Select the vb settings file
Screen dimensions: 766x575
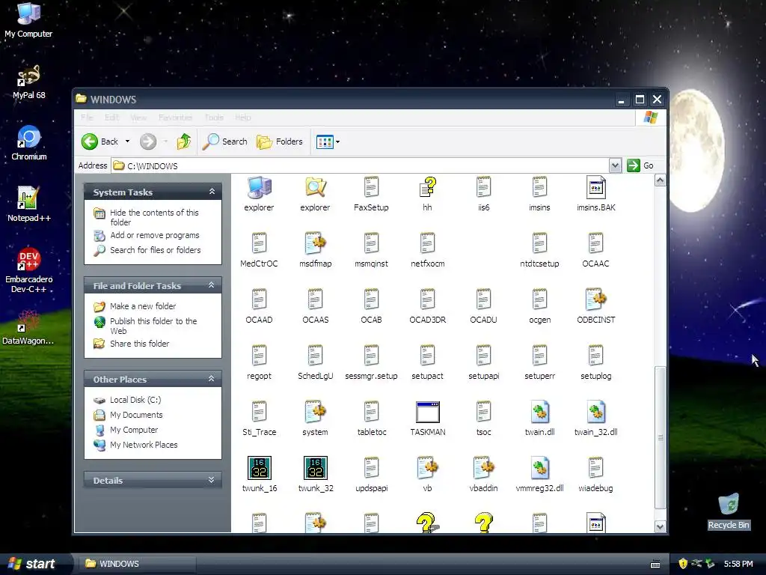tap(427, 468)
